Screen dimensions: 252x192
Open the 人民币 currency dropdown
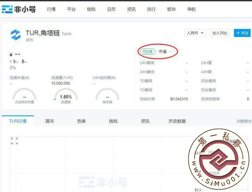195,33
